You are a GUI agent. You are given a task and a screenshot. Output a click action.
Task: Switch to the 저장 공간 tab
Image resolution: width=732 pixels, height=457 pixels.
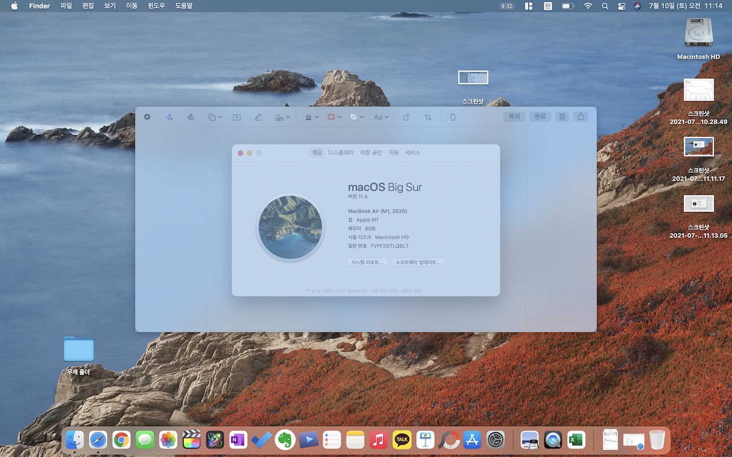click(371, 153)
